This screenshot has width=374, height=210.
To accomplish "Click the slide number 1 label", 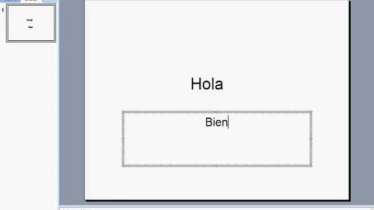I will [x=3, y=10].
